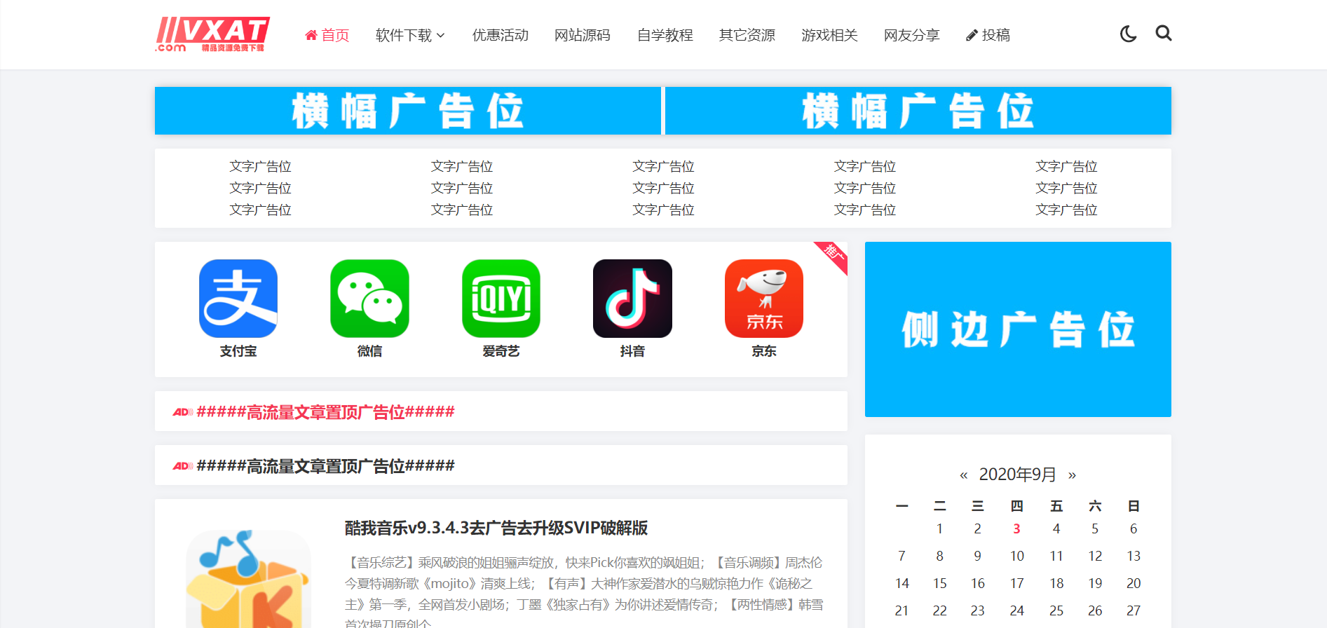Expand the 软件下载 dropdown menu
Screen dimensions: 1327x628
click(x=410, y=35)
